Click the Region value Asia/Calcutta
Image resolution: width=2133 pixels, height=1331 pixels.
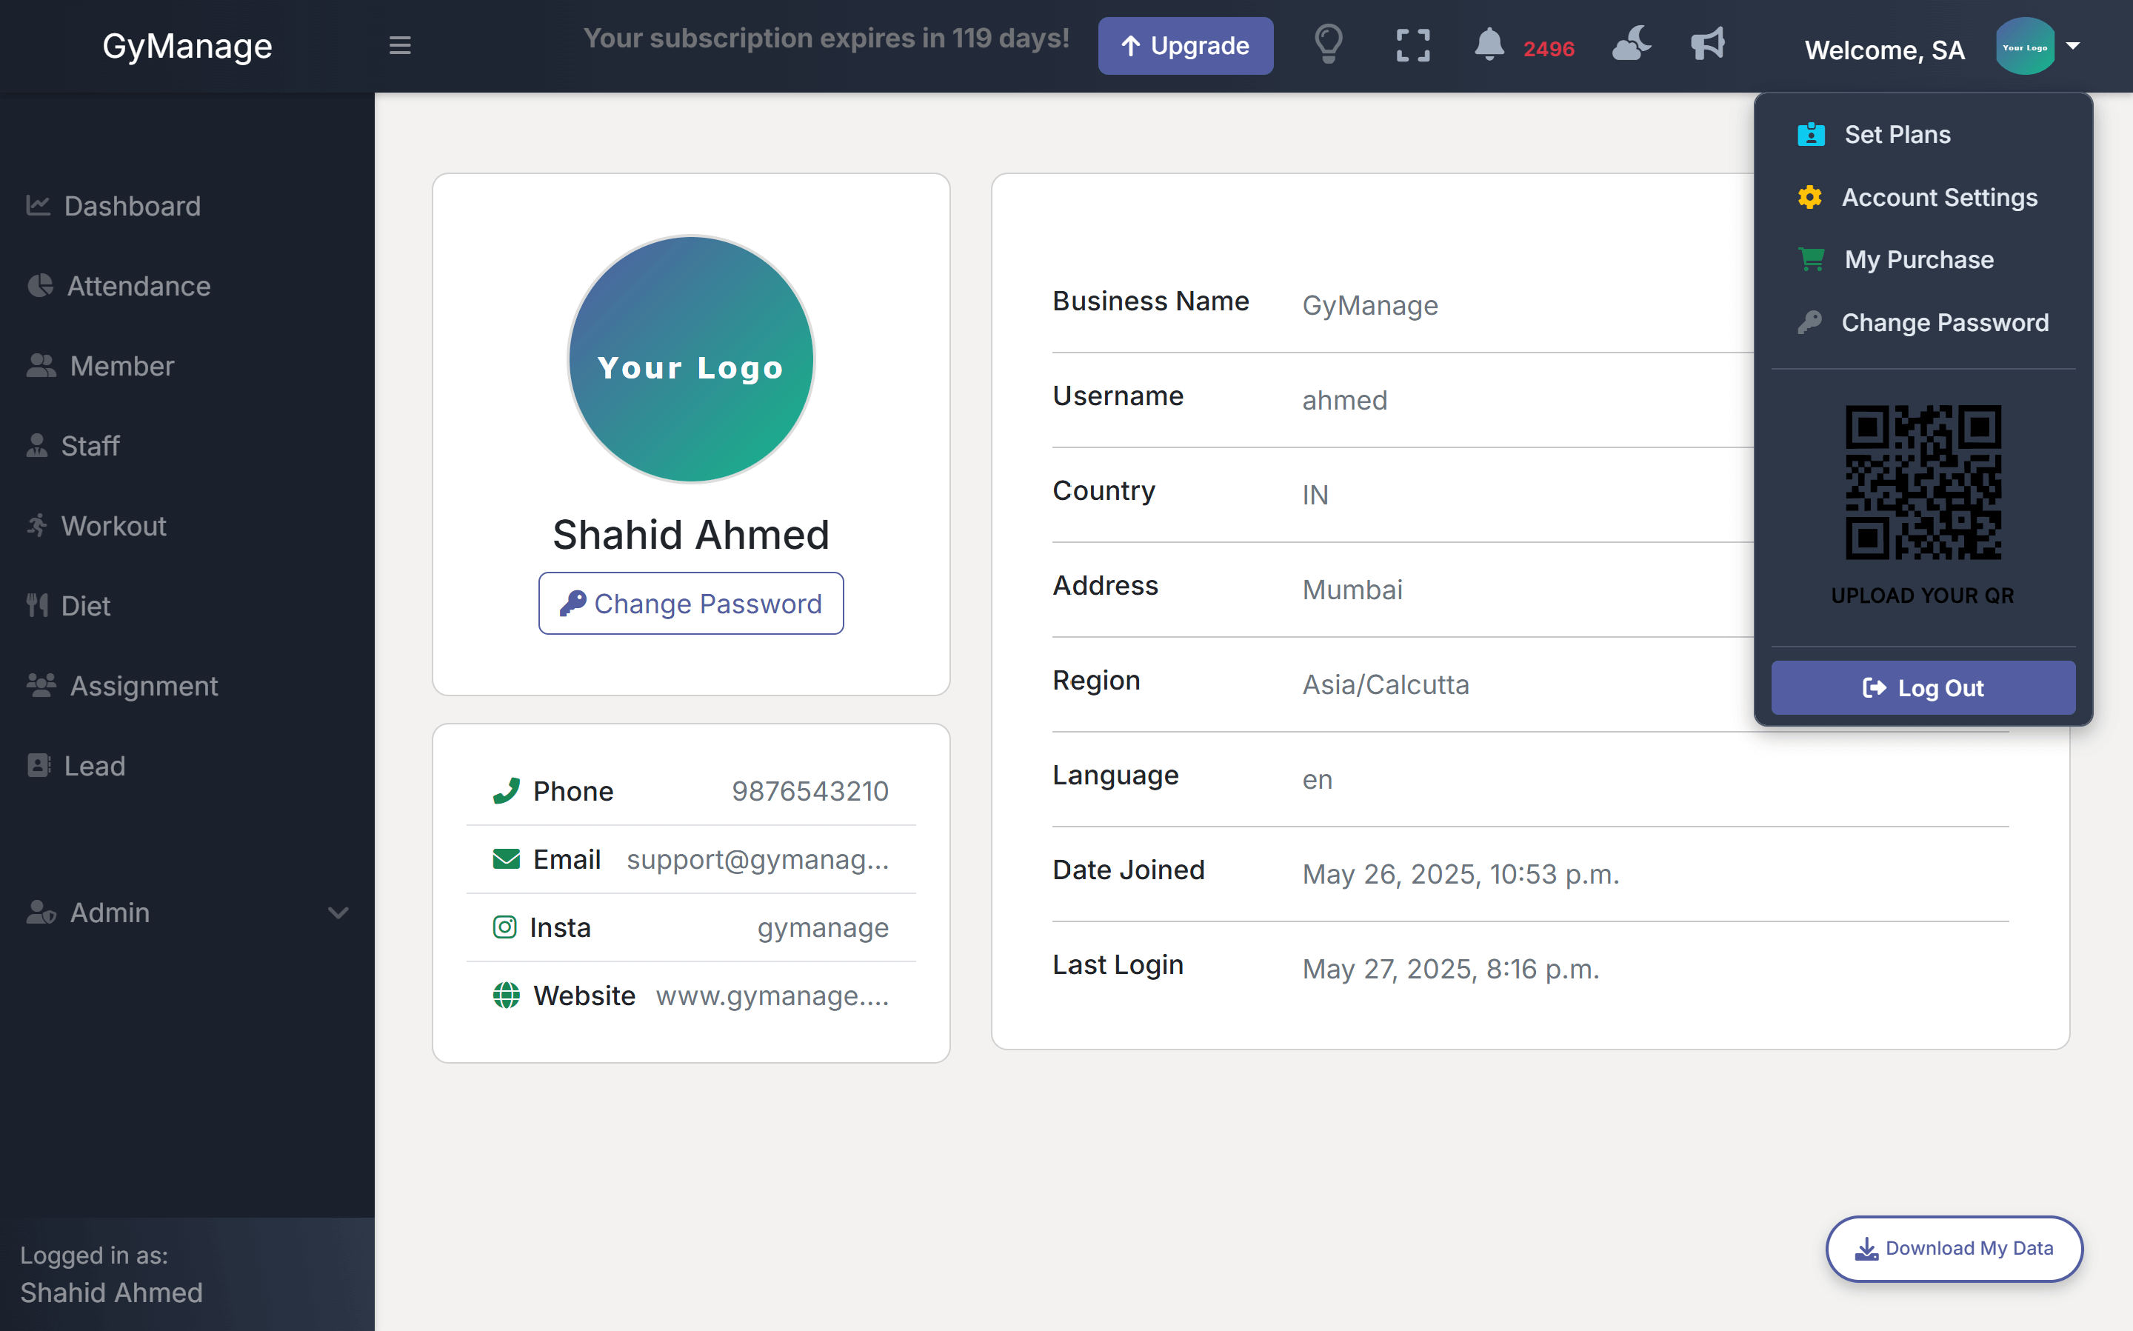1386,685
